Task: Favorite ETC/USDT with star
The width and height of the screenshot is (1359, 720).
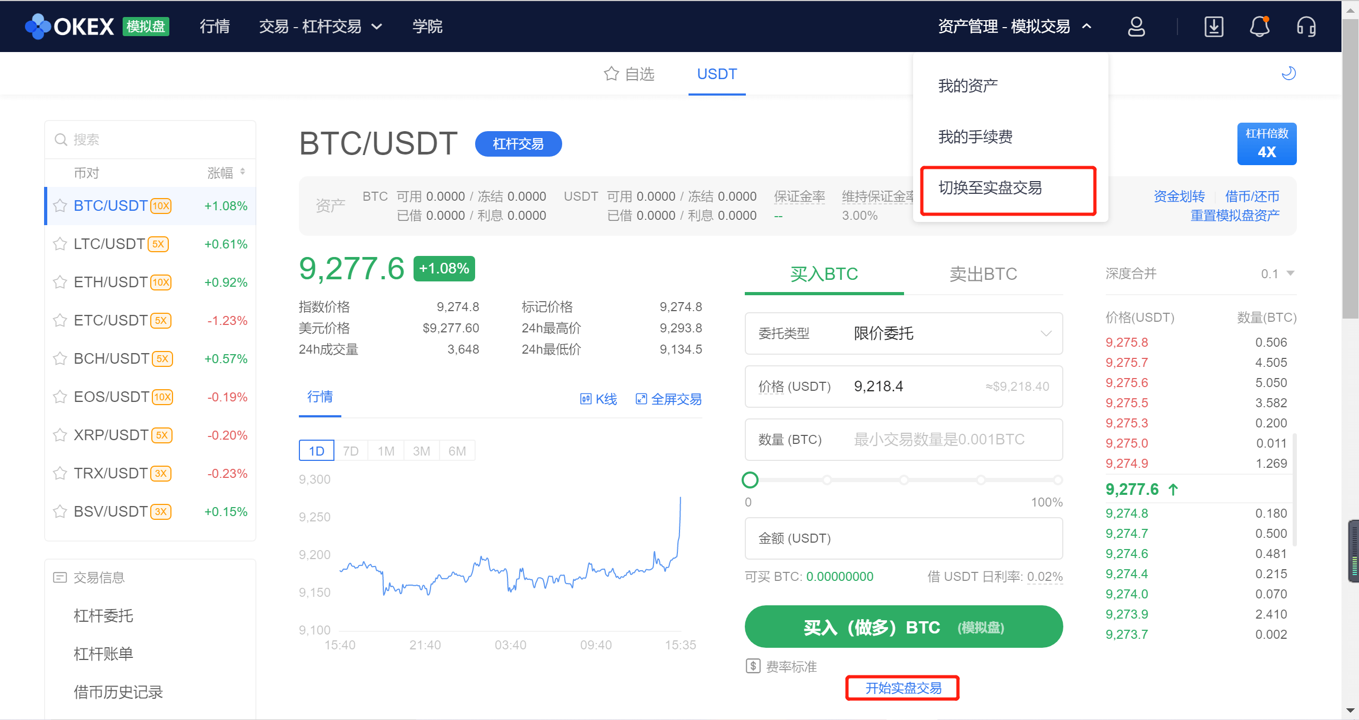Action: click(60, 321)
